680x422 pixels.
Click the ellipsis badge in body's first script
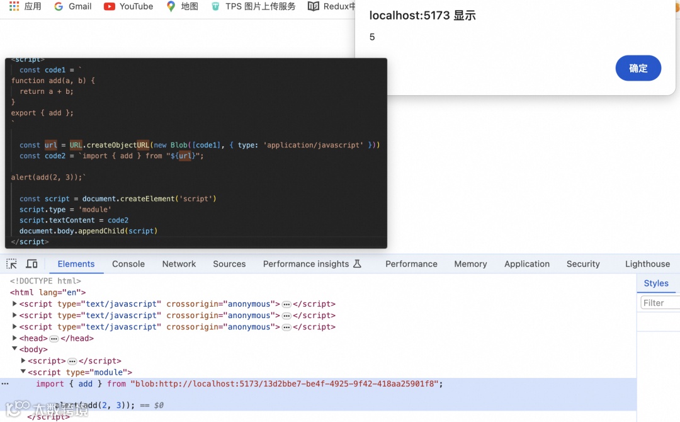click(72, 361)
